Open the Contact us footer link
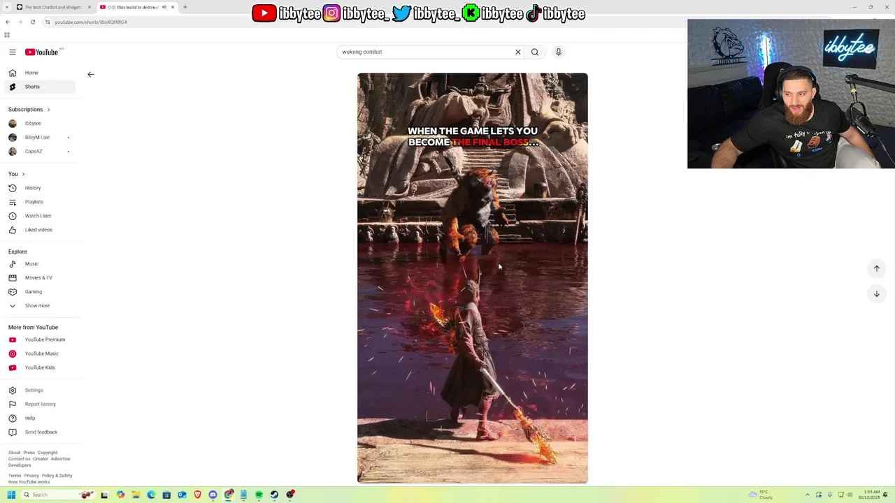Viewport: 895px width, 503px height. (x=19, y=459)
